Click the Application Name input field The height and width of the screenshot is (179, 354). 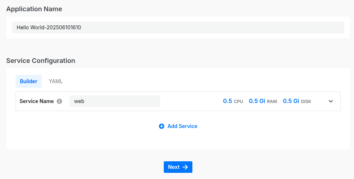coord(178,27)
